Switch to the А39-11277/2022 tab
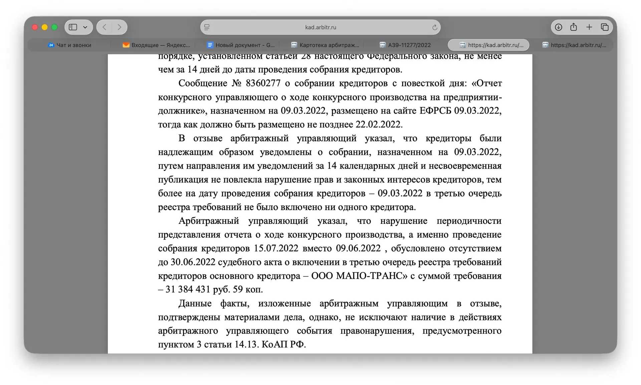This screenshot has width=641, height=385. click(x=405, y=45)
